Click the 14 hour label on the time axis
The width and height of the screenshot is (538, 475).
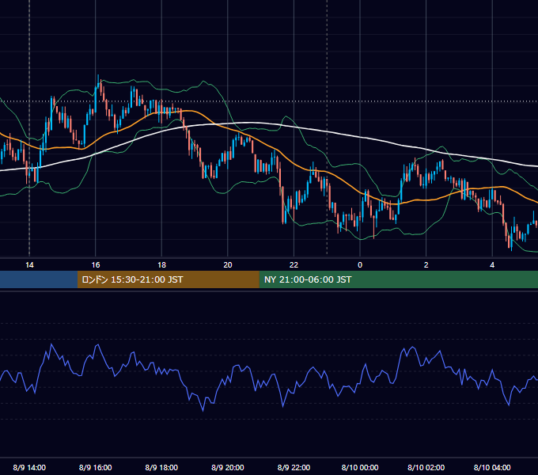(29, 265)
